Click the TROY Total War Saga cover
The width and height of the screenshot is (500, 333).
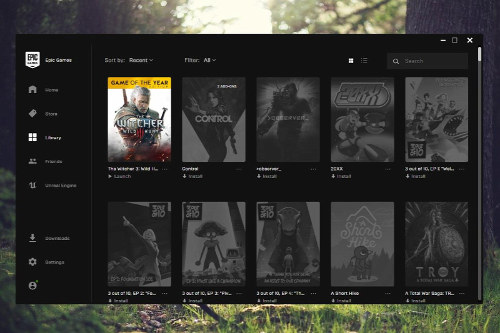click(x=436, y=244)
